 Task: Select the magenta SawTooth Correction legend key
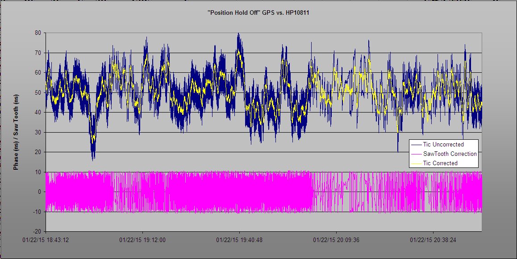417,154
